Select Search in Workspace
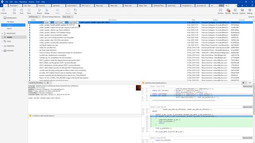The width and height of the screenshot is (255, 143). tap(10, 29)
